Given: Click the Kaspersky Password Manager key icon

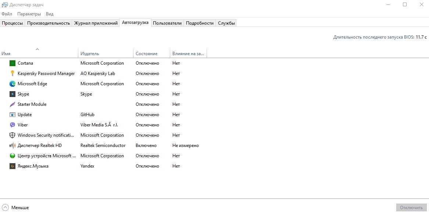Looking at the screenshot, I should click(12, 74).
